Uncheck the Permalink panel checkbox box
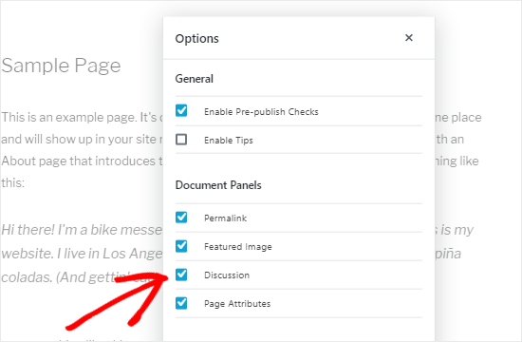The height and width of the screenshot is (342, 522). 181,218
